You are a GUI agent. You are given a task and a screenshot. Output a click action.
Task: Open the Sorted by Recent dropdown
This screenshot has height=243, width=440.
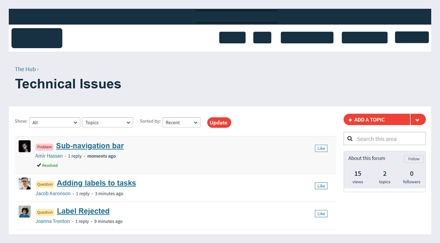coord(181,122)
